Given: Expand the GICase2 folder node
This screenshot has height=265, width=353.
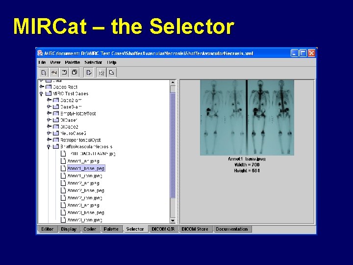Looking at the screenshot, I should [x=49, y=127].
